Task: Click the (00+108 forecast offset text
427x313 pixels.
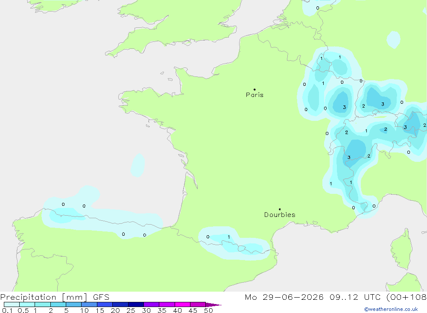Action: click(x=407, y=297)
